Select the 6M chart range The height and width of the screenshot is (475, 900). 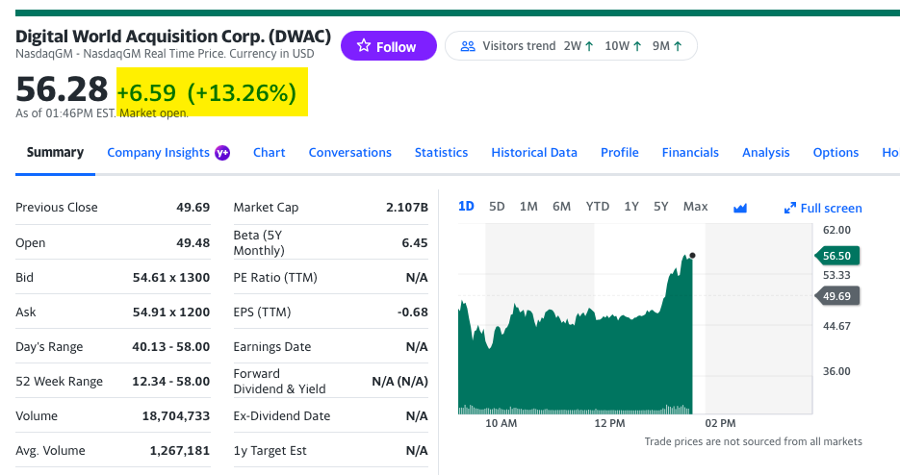(x=561, y=207)
